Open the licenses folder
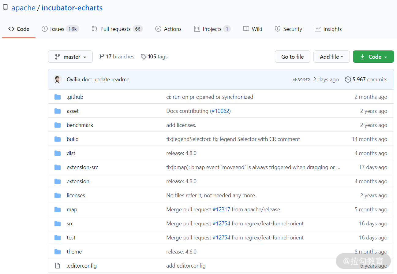Image resolution: width=397 pixels, height=274 pixels. pyautogui.click(x=76, y=195)
